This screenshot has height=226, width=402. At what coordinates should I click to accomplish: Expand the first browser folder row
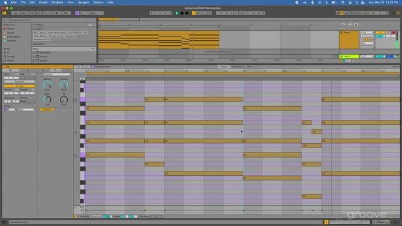click(34, 53)
